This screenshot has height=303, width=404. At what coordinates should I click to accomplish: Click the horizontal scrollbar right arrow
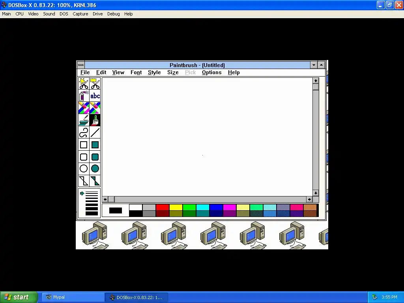pos(309,199)
